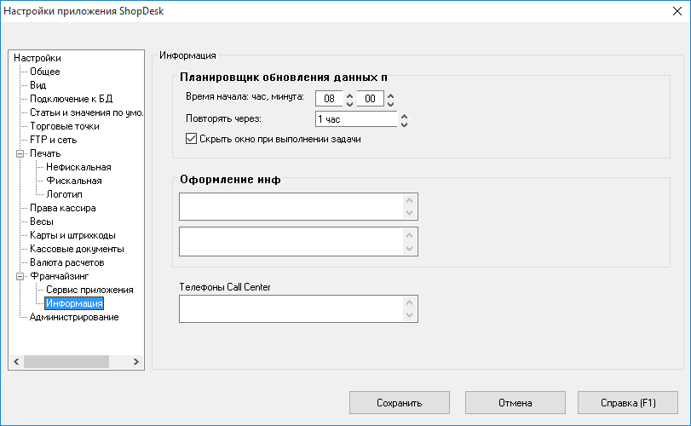Screen dimensions: 691x426
Task: Decrease the start hour spinner value
Action: pos(349,103)
